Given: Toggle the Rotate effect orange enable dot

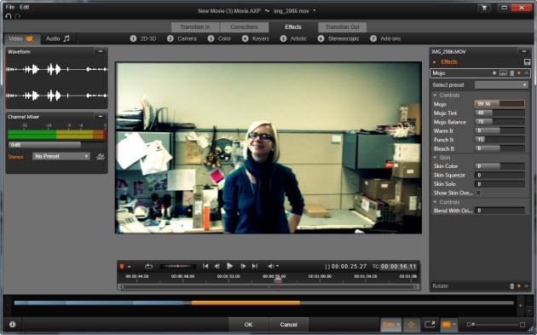Looking at the screenshot, I should pyautogui.click(x=519, y=286).
